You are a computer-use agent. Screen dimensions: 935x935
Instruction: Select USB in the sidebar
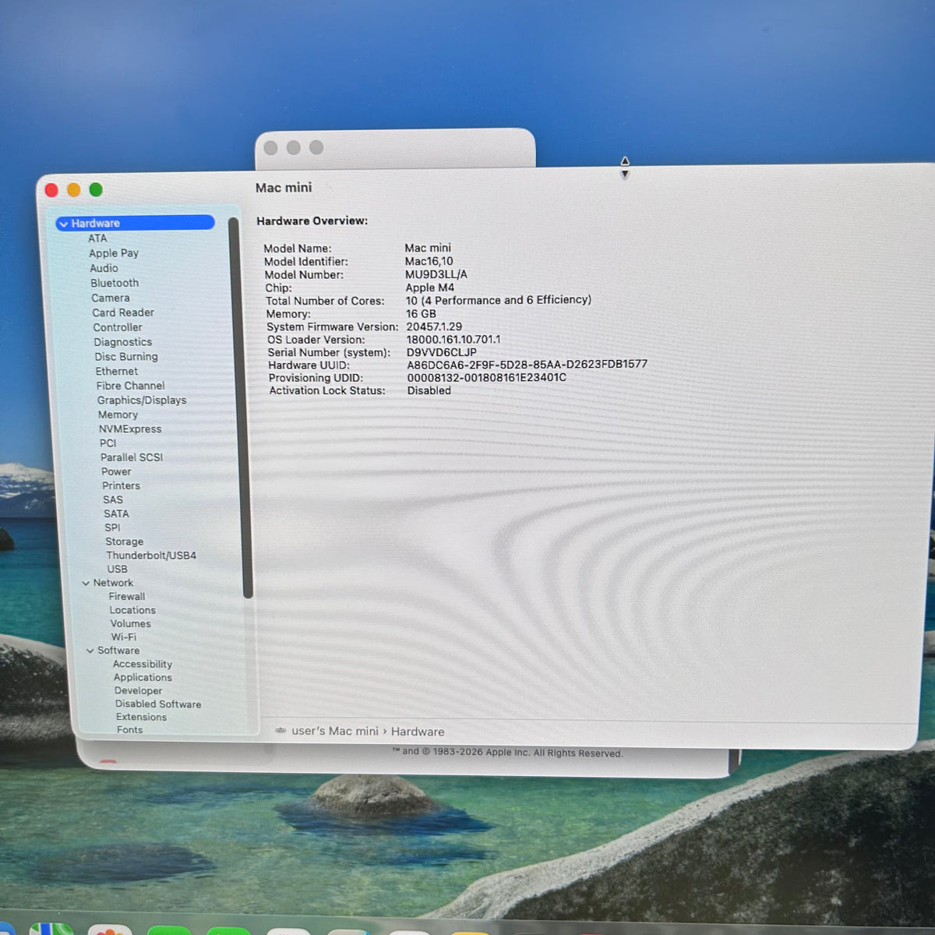[x=117, y=570]
